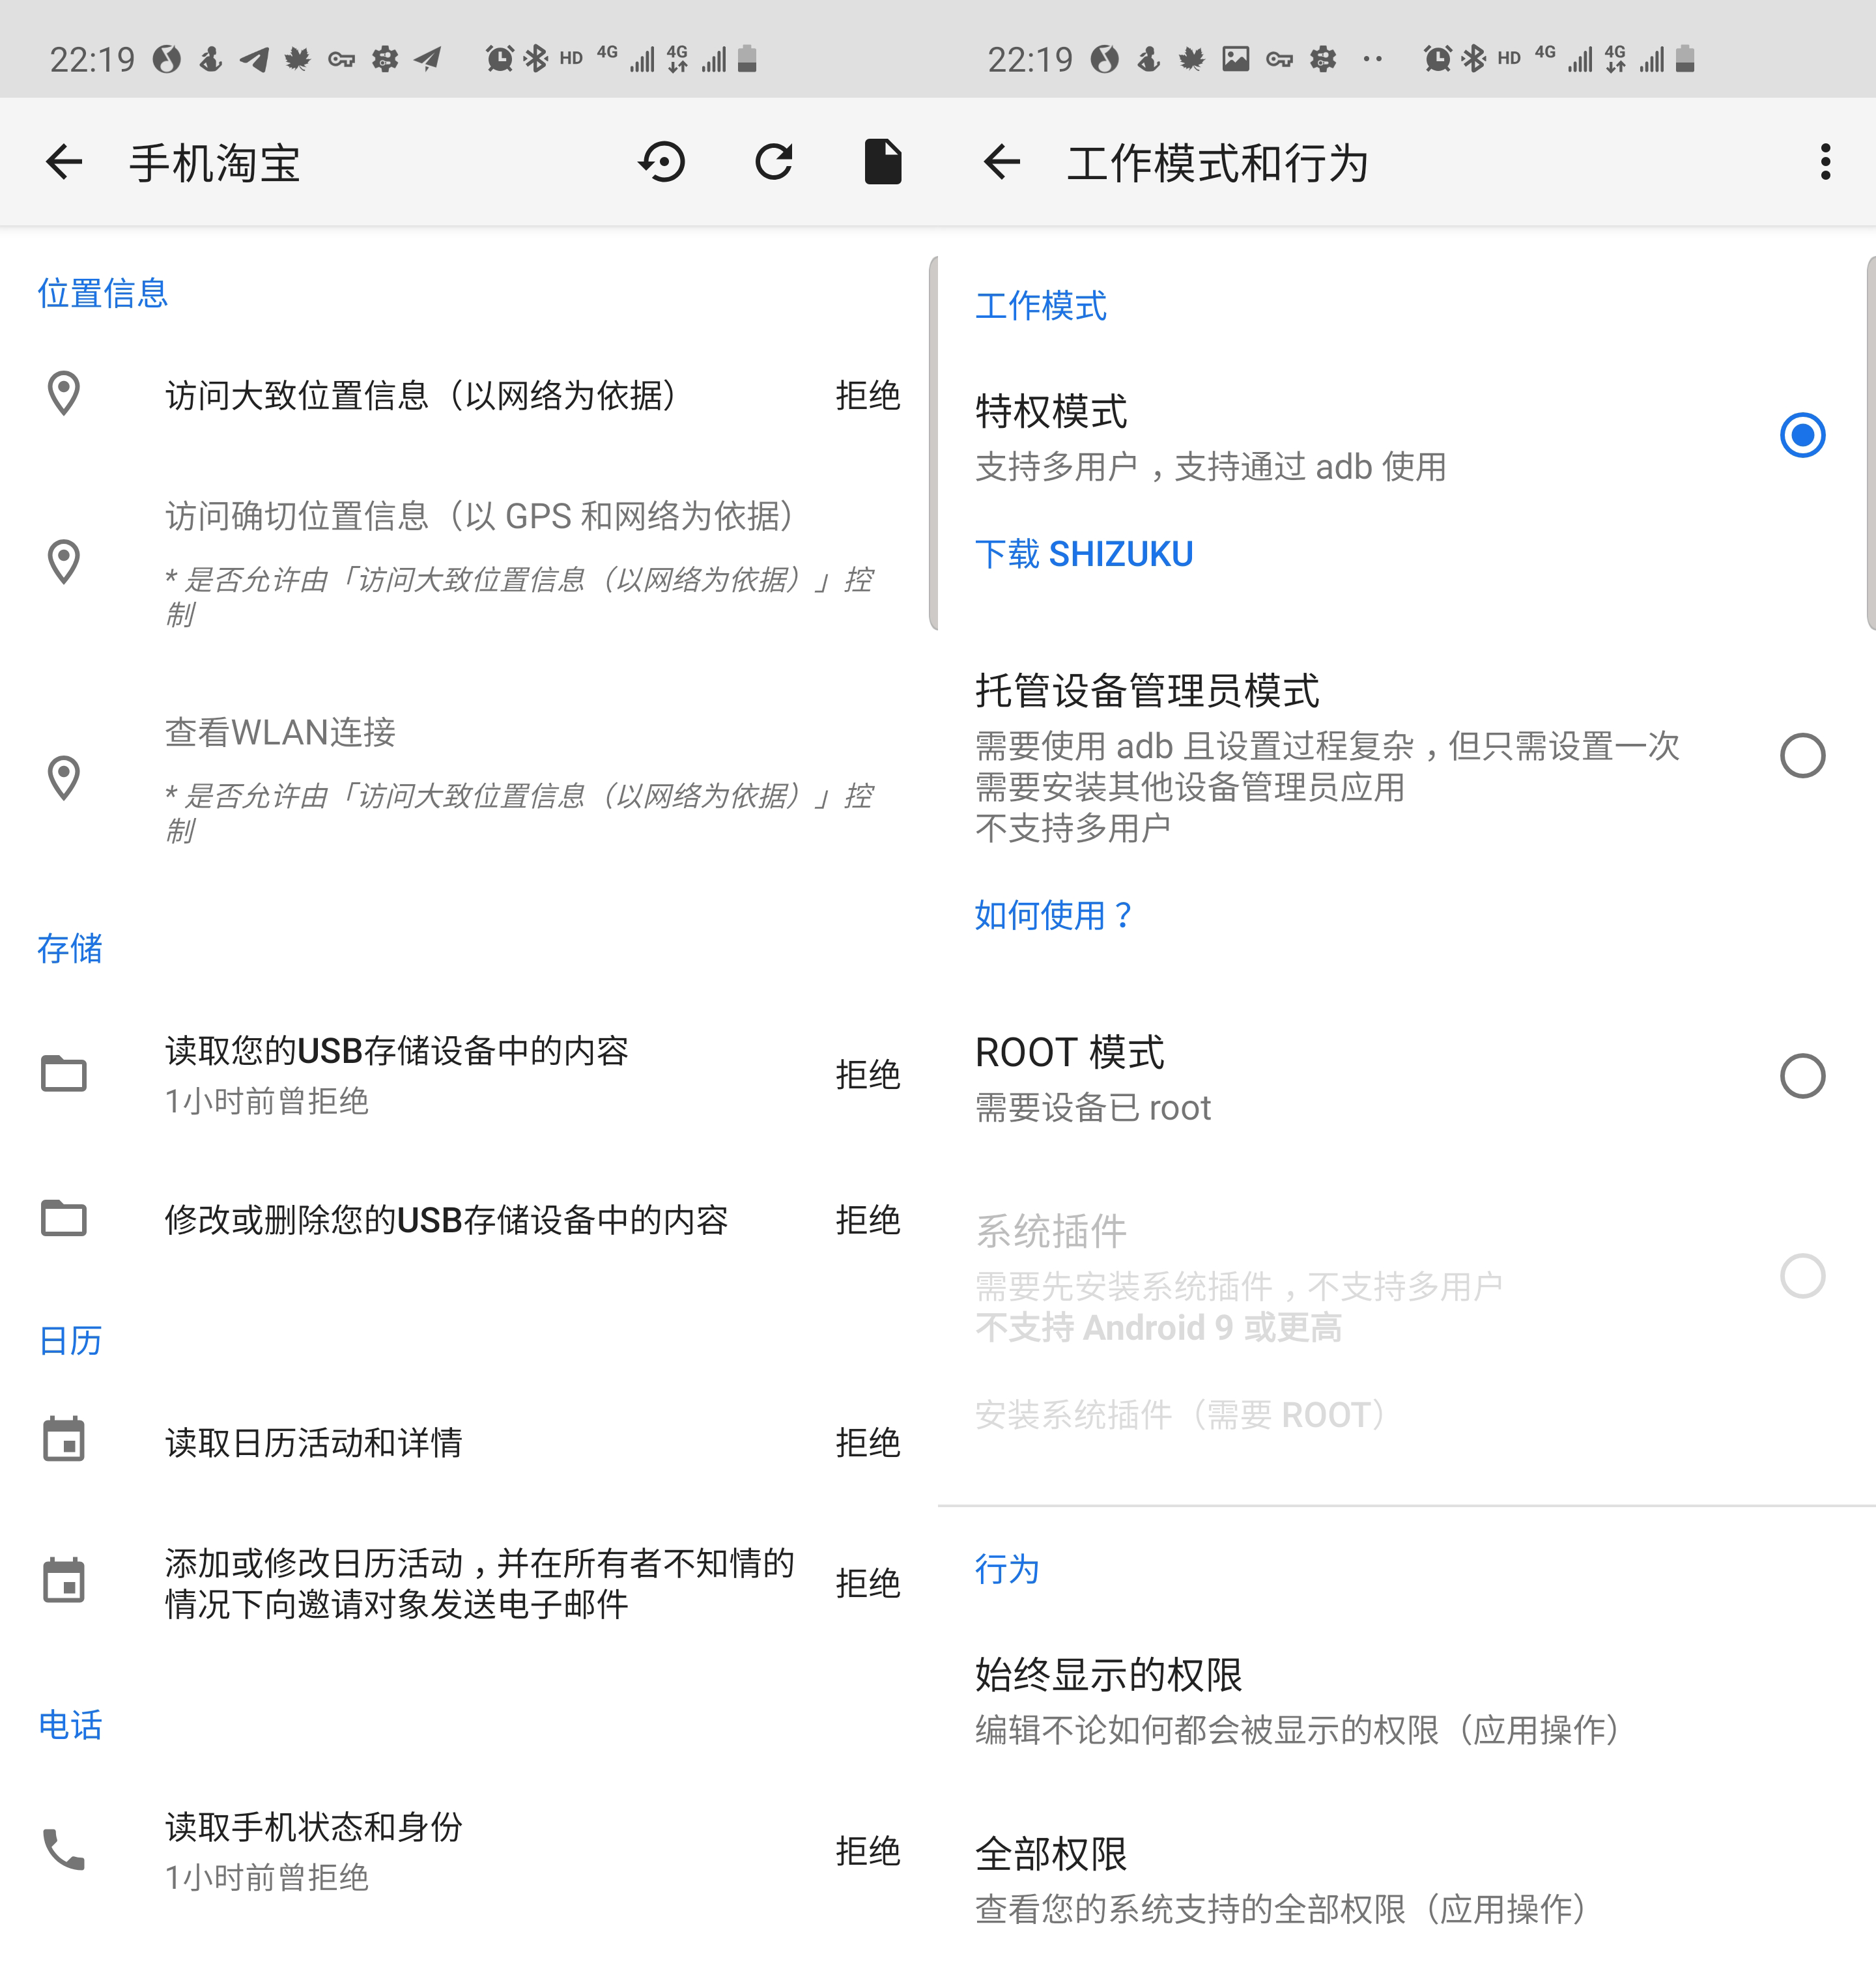Tap folder icon for 读取您的USB存储设备

64,1074
